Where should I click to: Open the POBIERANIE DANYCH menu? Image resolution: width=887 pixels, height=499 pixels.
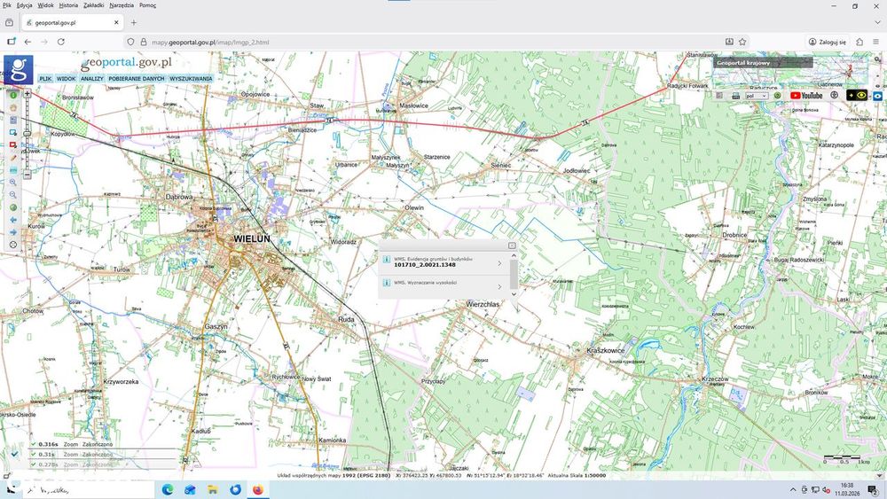click(137, 79)
